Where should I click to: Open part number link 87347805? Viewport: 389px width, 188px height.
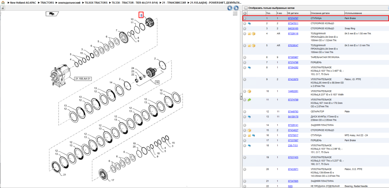[293, 181]
